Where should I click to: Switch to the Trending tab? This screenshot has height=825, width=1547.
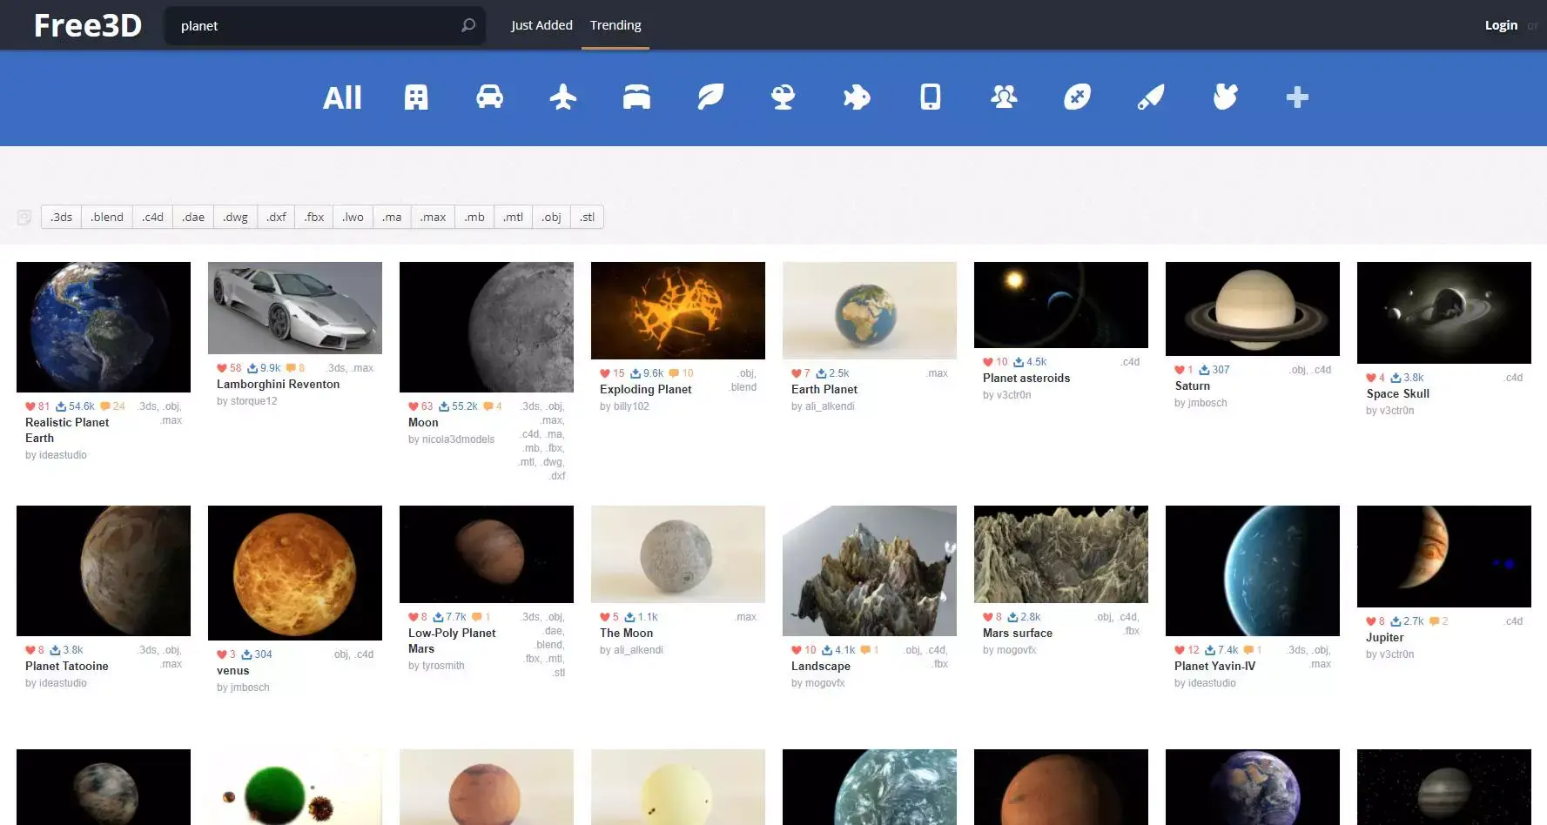(615, 25)
